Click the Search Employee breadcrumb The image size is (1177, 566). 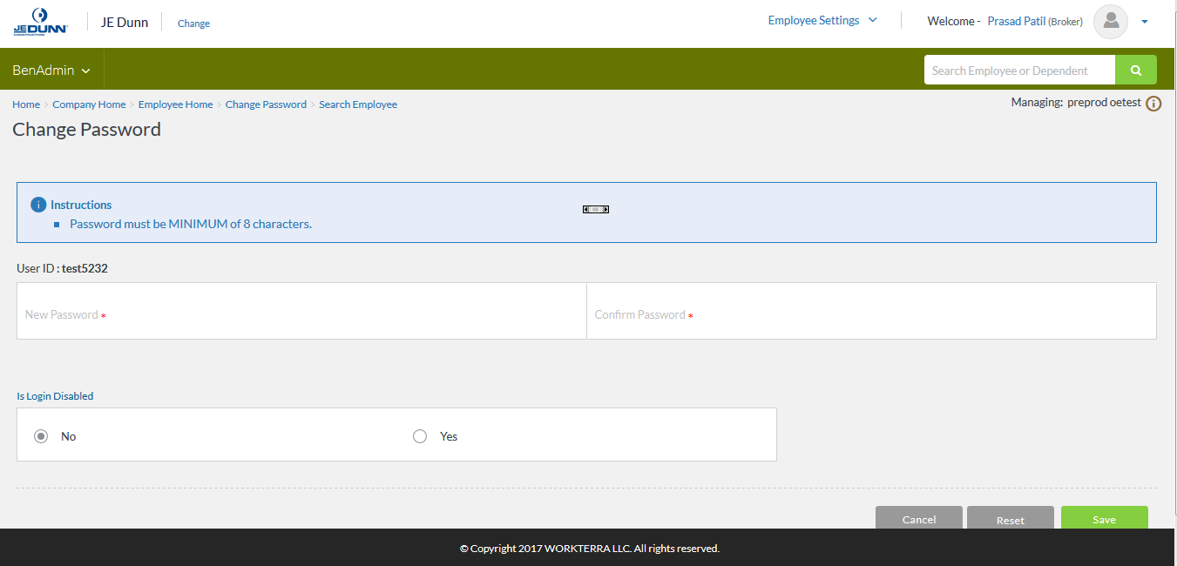(357, 104)
